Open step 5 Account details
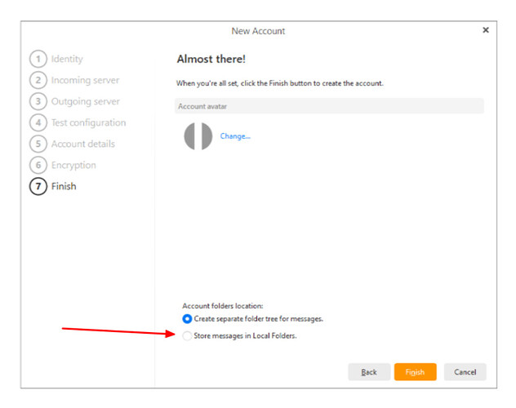Viewport: 516px width, 408px height. pos(72,144)
